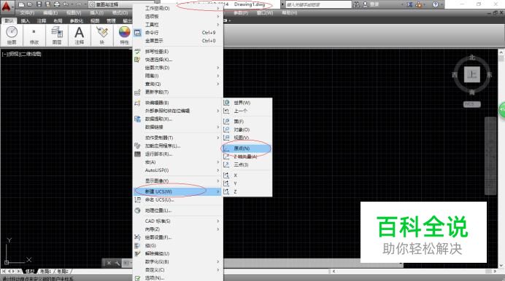Choose Y rotation in UCS submenu
Screen dimensions: 505x281
[x=247, y=183]
